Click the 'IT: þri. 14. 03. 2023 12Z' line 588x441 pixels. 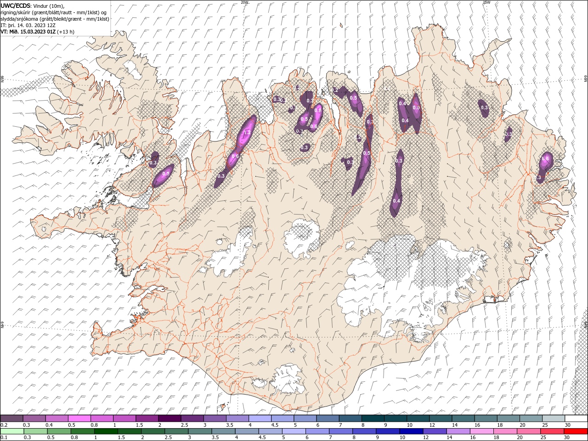point(28,25)
